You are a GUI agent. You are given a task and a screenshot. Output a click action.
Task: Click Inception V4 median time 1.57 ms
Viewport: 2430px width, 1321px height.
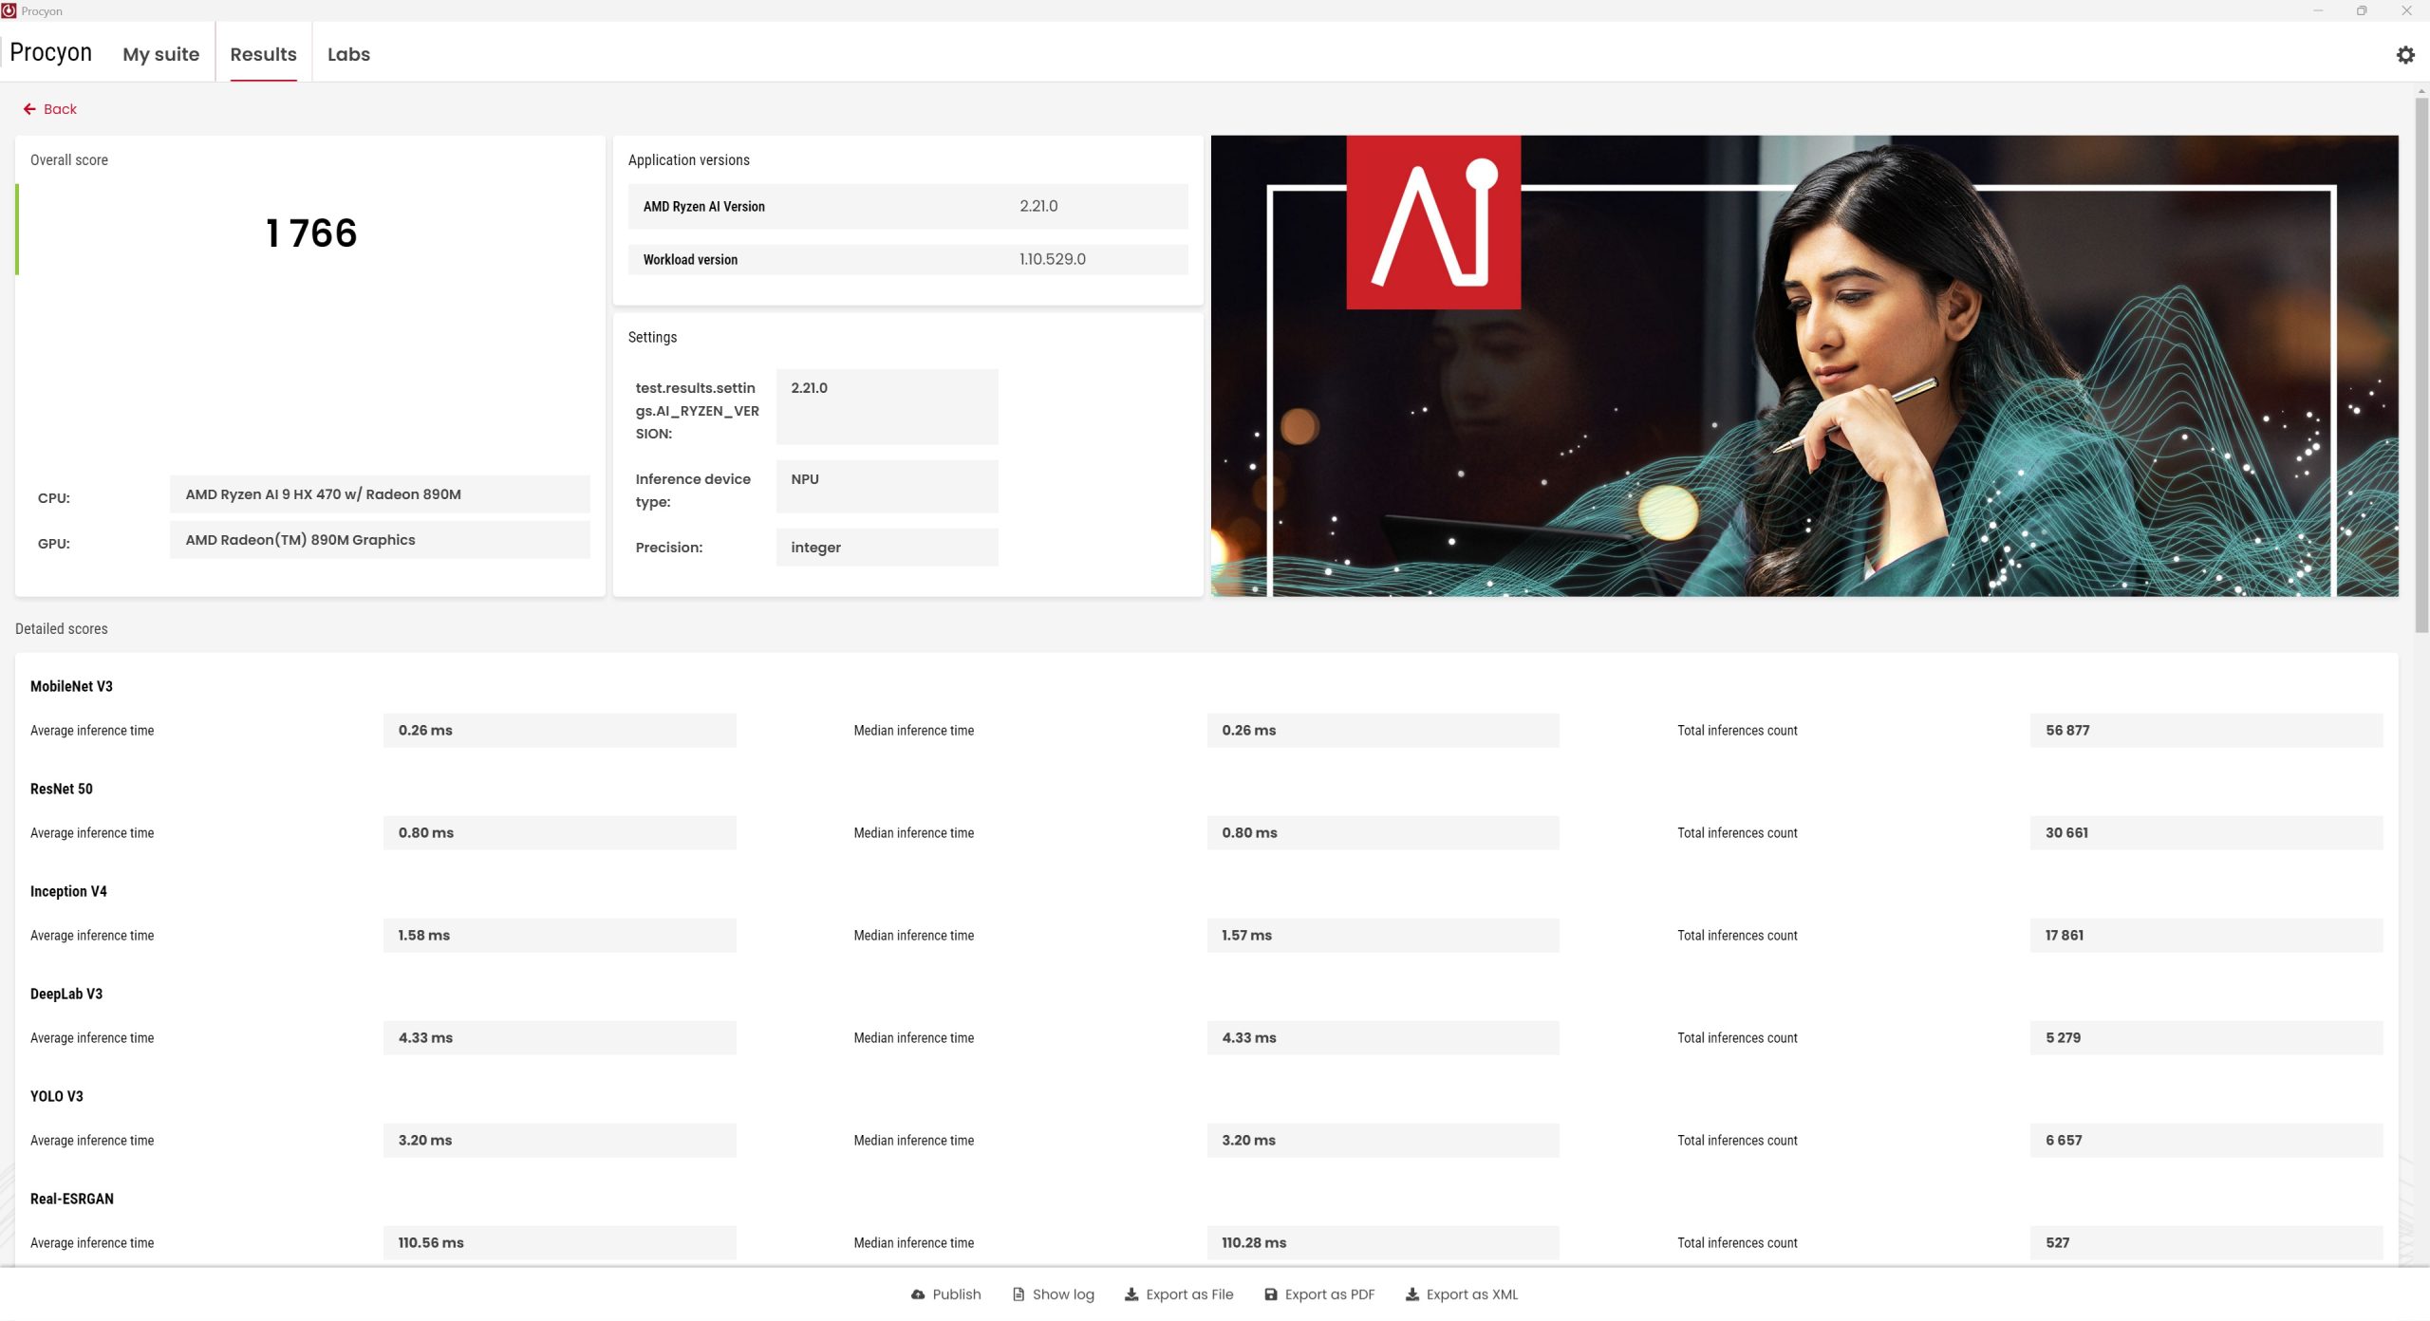click(x=1383, y=936)
